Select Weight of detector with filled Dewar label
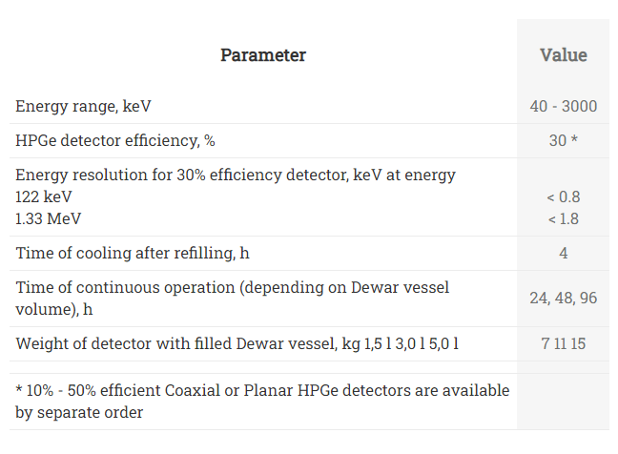Screen dimensions: 618x454 click(x=237, y=343)
